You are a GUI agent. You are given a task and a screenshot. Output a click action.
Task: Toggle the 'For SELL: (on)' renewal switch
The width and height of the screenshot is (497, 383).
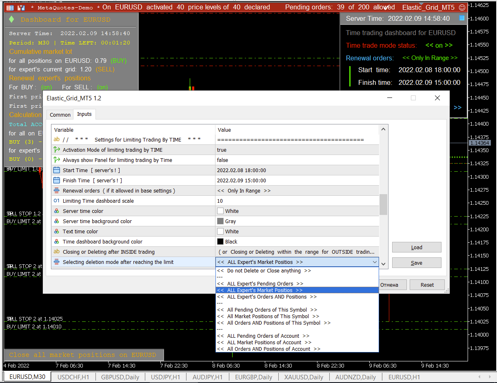(x=102, y=87)
